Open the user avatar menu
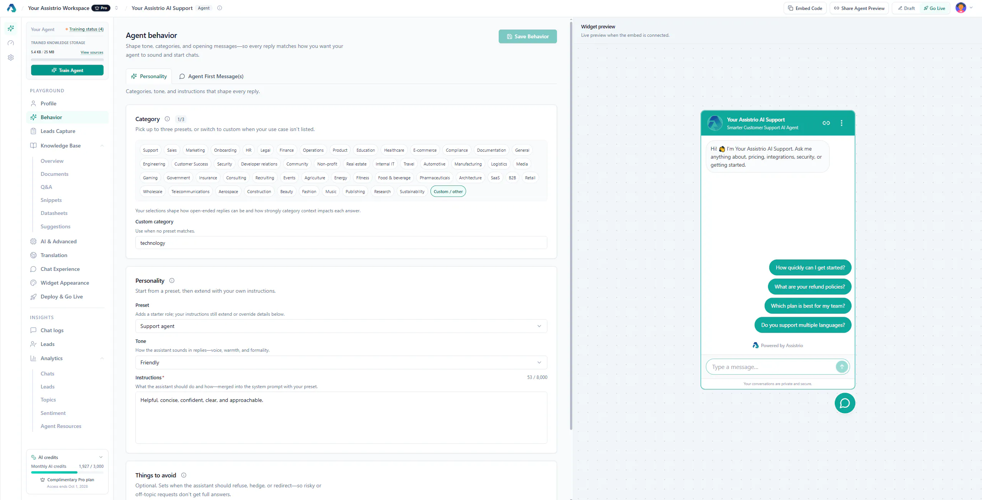The height and width of the screenshot is (500, 982). click(964, 8)
